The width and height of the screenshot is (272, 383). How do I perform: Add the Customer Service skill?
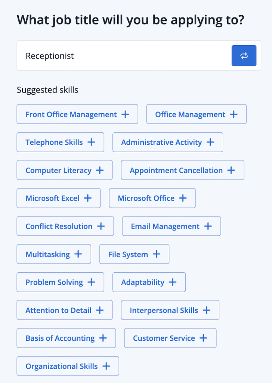pos(203,338)
